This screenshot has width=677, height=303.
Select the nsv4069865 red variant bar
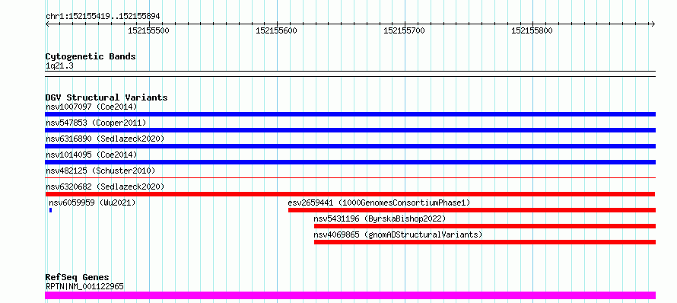pos(485,242)
